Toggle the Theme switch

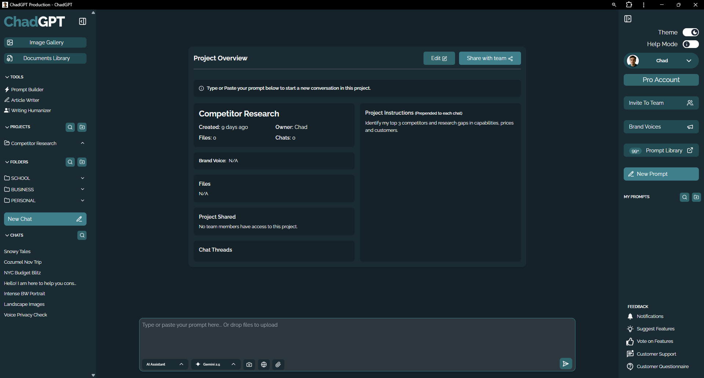[691, 32]
